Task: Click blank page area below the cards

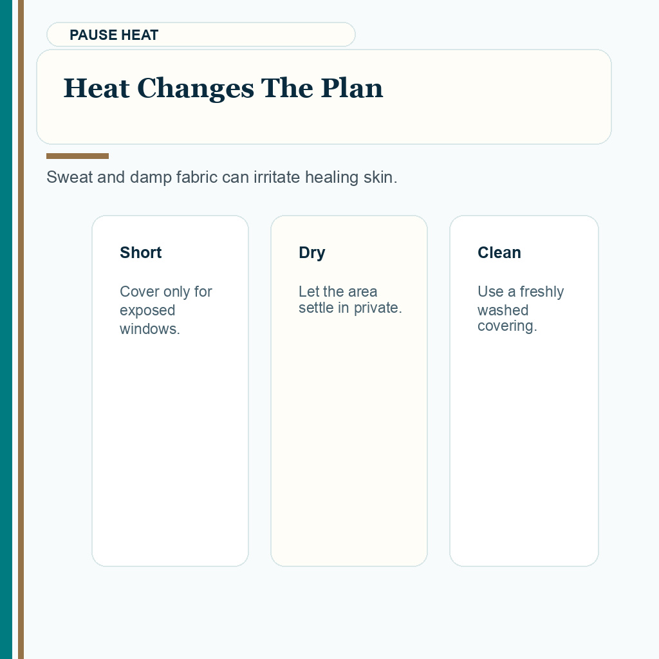Action: tap(336, 613)
